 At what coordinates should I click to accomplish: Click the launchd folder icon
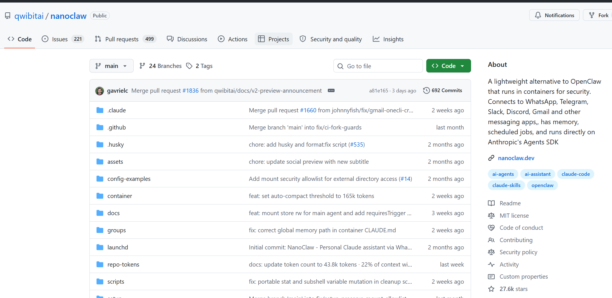pos(100,247)
